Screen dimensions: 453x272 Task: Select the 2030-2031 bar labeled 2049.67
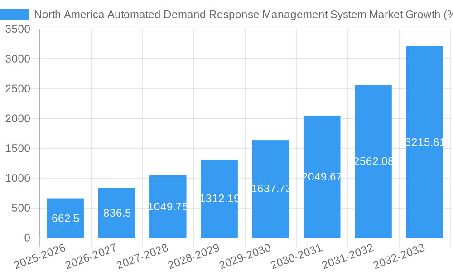point(322,177)
